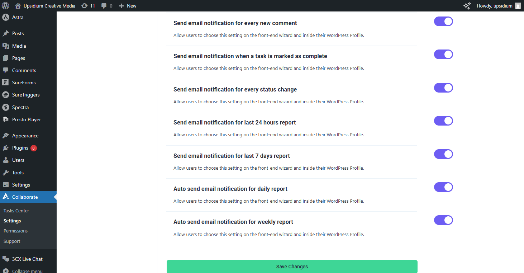Image resolution: width=524 pixels, height=273 pixels.
Task: Open the comments bubble icon in admin bar
Action: 104,6
